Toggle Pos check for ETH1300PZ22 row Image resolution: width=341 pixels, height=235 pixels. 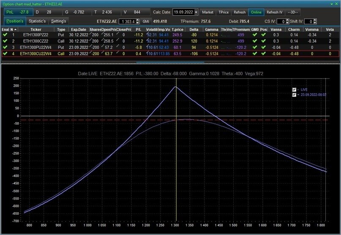click(x=263, y=35)
